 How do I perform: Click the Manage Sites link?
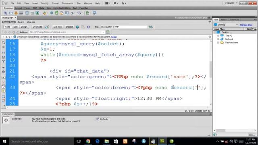coord(246,25)
